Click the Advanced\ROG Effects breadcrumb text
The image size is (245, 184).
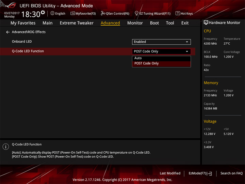(x=29, y=32)
